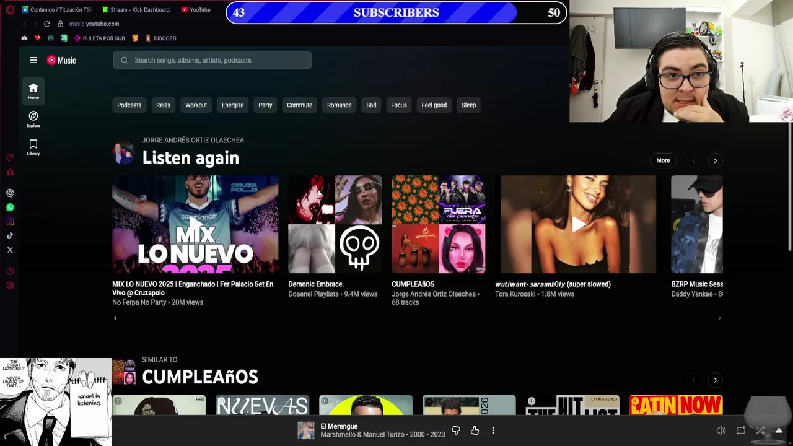Open more actions menu in player bar

click(493, 431)
